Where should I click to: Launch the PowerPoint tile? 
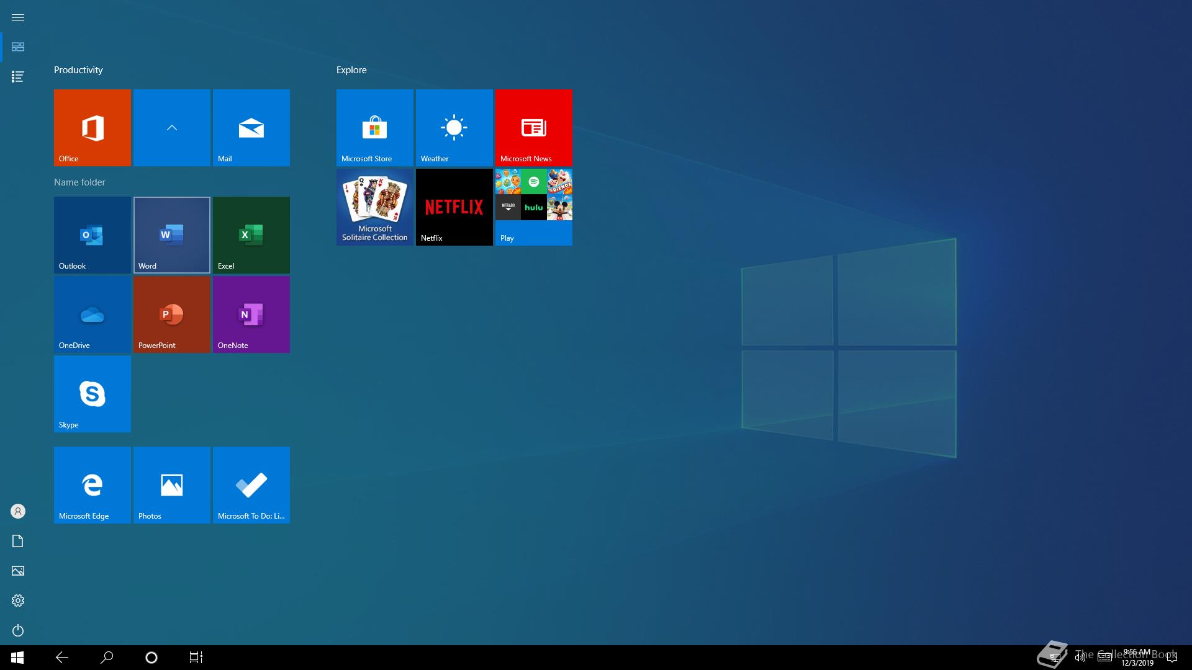(171, 314)
